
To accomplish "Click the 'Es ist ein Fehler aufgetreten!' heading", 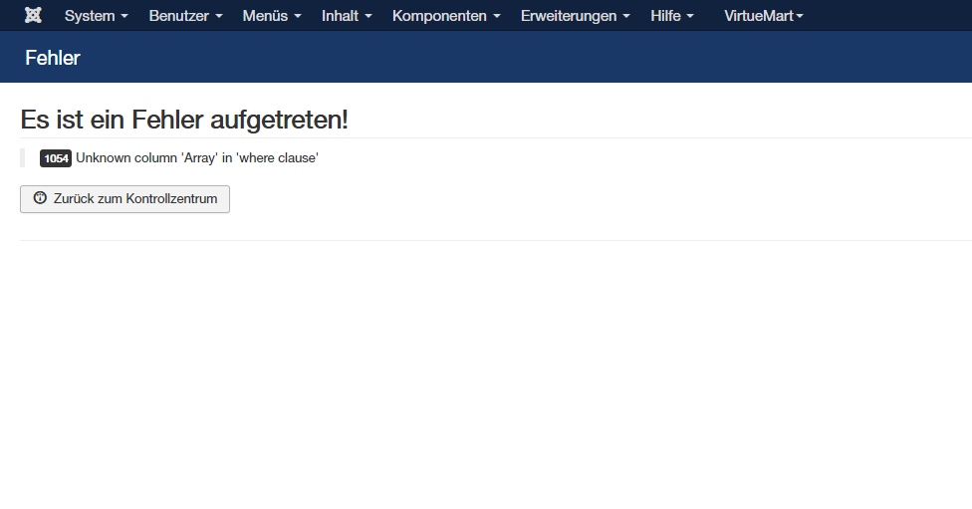I will click(184, 120).
